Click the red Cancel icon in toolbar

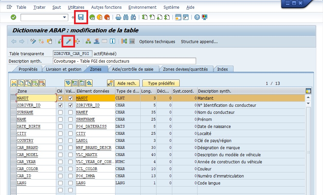pyautogui.click(x=107, y=17)
